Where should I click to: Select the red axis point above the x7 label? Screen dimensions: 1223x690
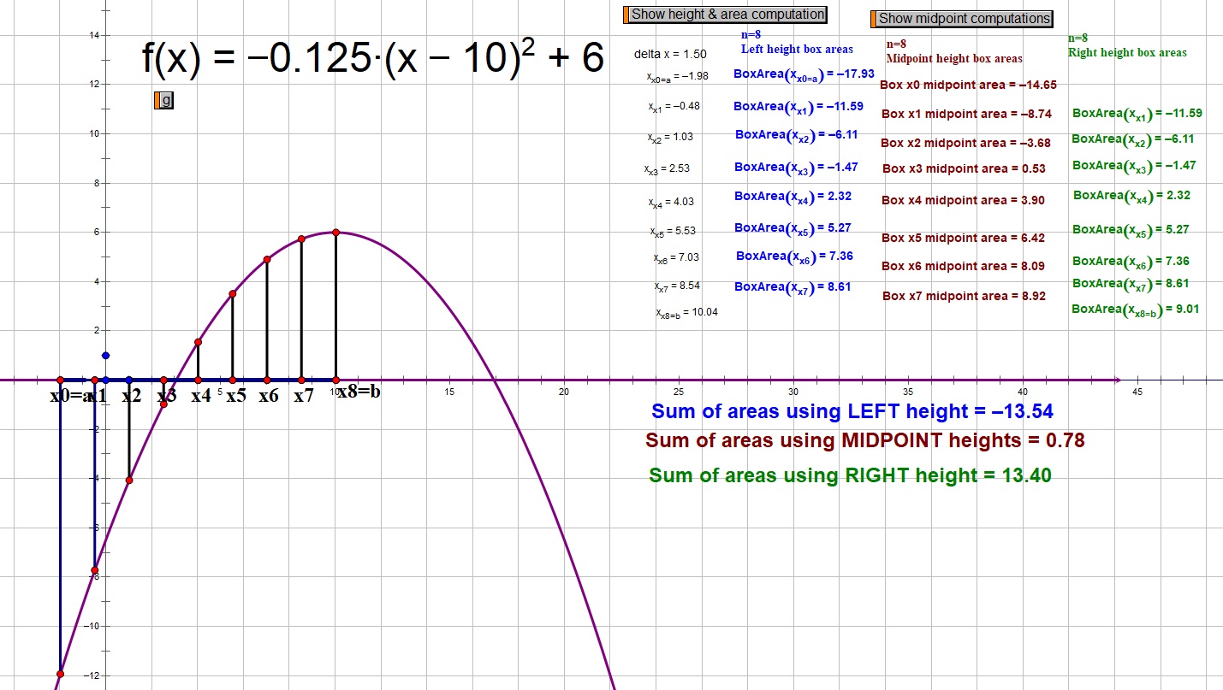301,380
